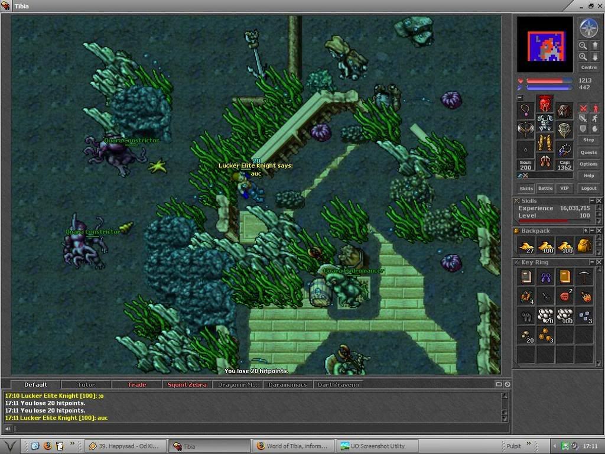The height and width of the screenshot is (454, 605).
Task: Open channel list icon beside chat tabs
Action: tap(499, 384)
